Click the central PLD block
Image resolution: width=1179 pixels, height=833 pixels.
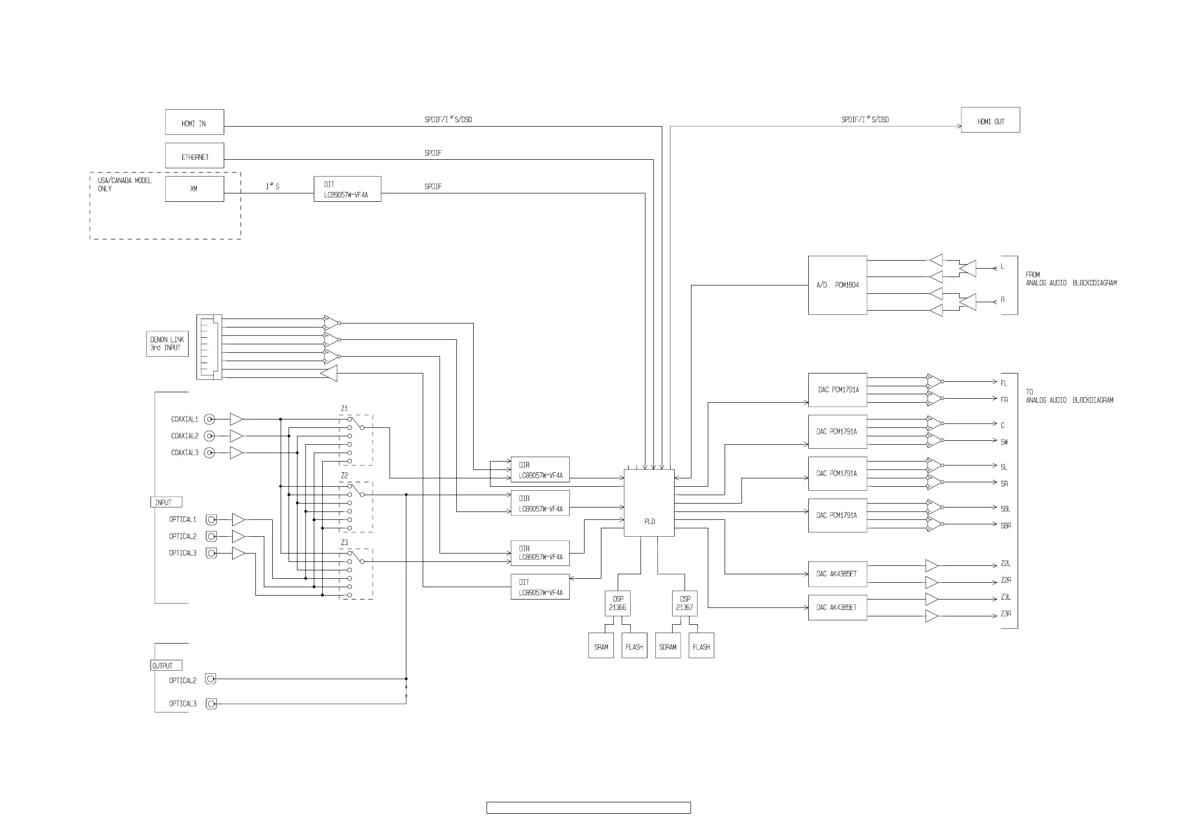pyautogui.click(x=649, y=503)
